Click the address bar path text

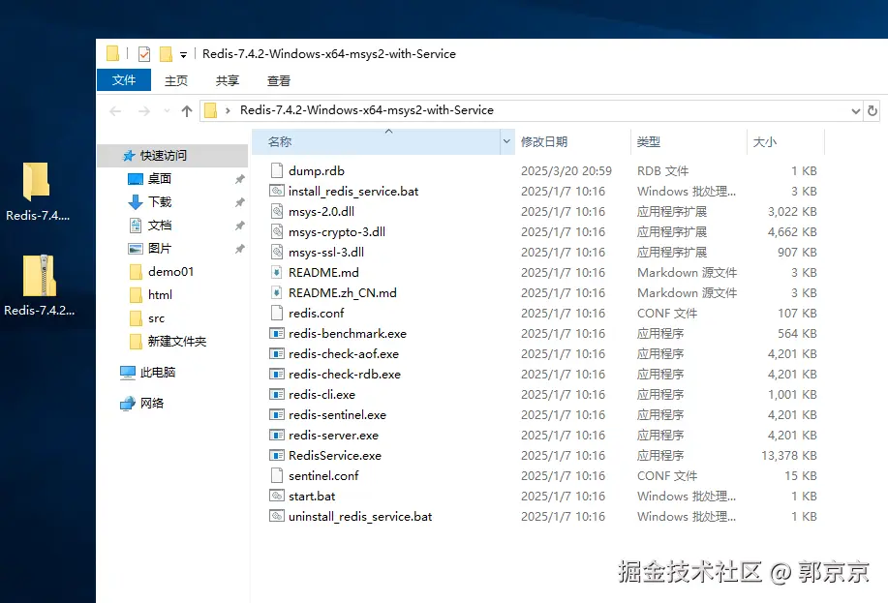[x=366, y=110]
